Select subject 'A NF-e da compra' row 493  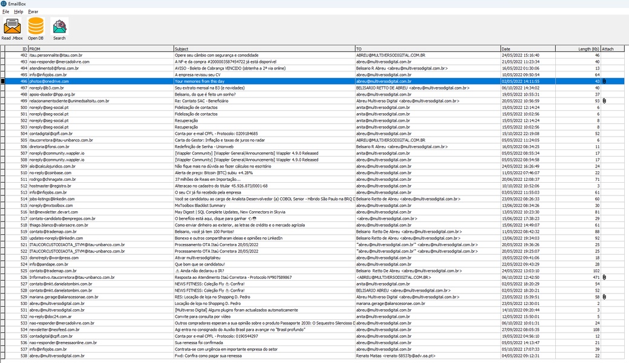pyautogui.click(x=226, y=62)
